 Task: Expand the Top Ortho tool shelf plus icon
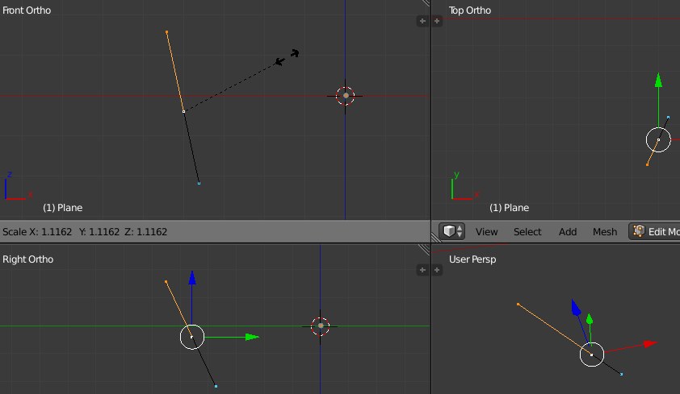point(437,21)
